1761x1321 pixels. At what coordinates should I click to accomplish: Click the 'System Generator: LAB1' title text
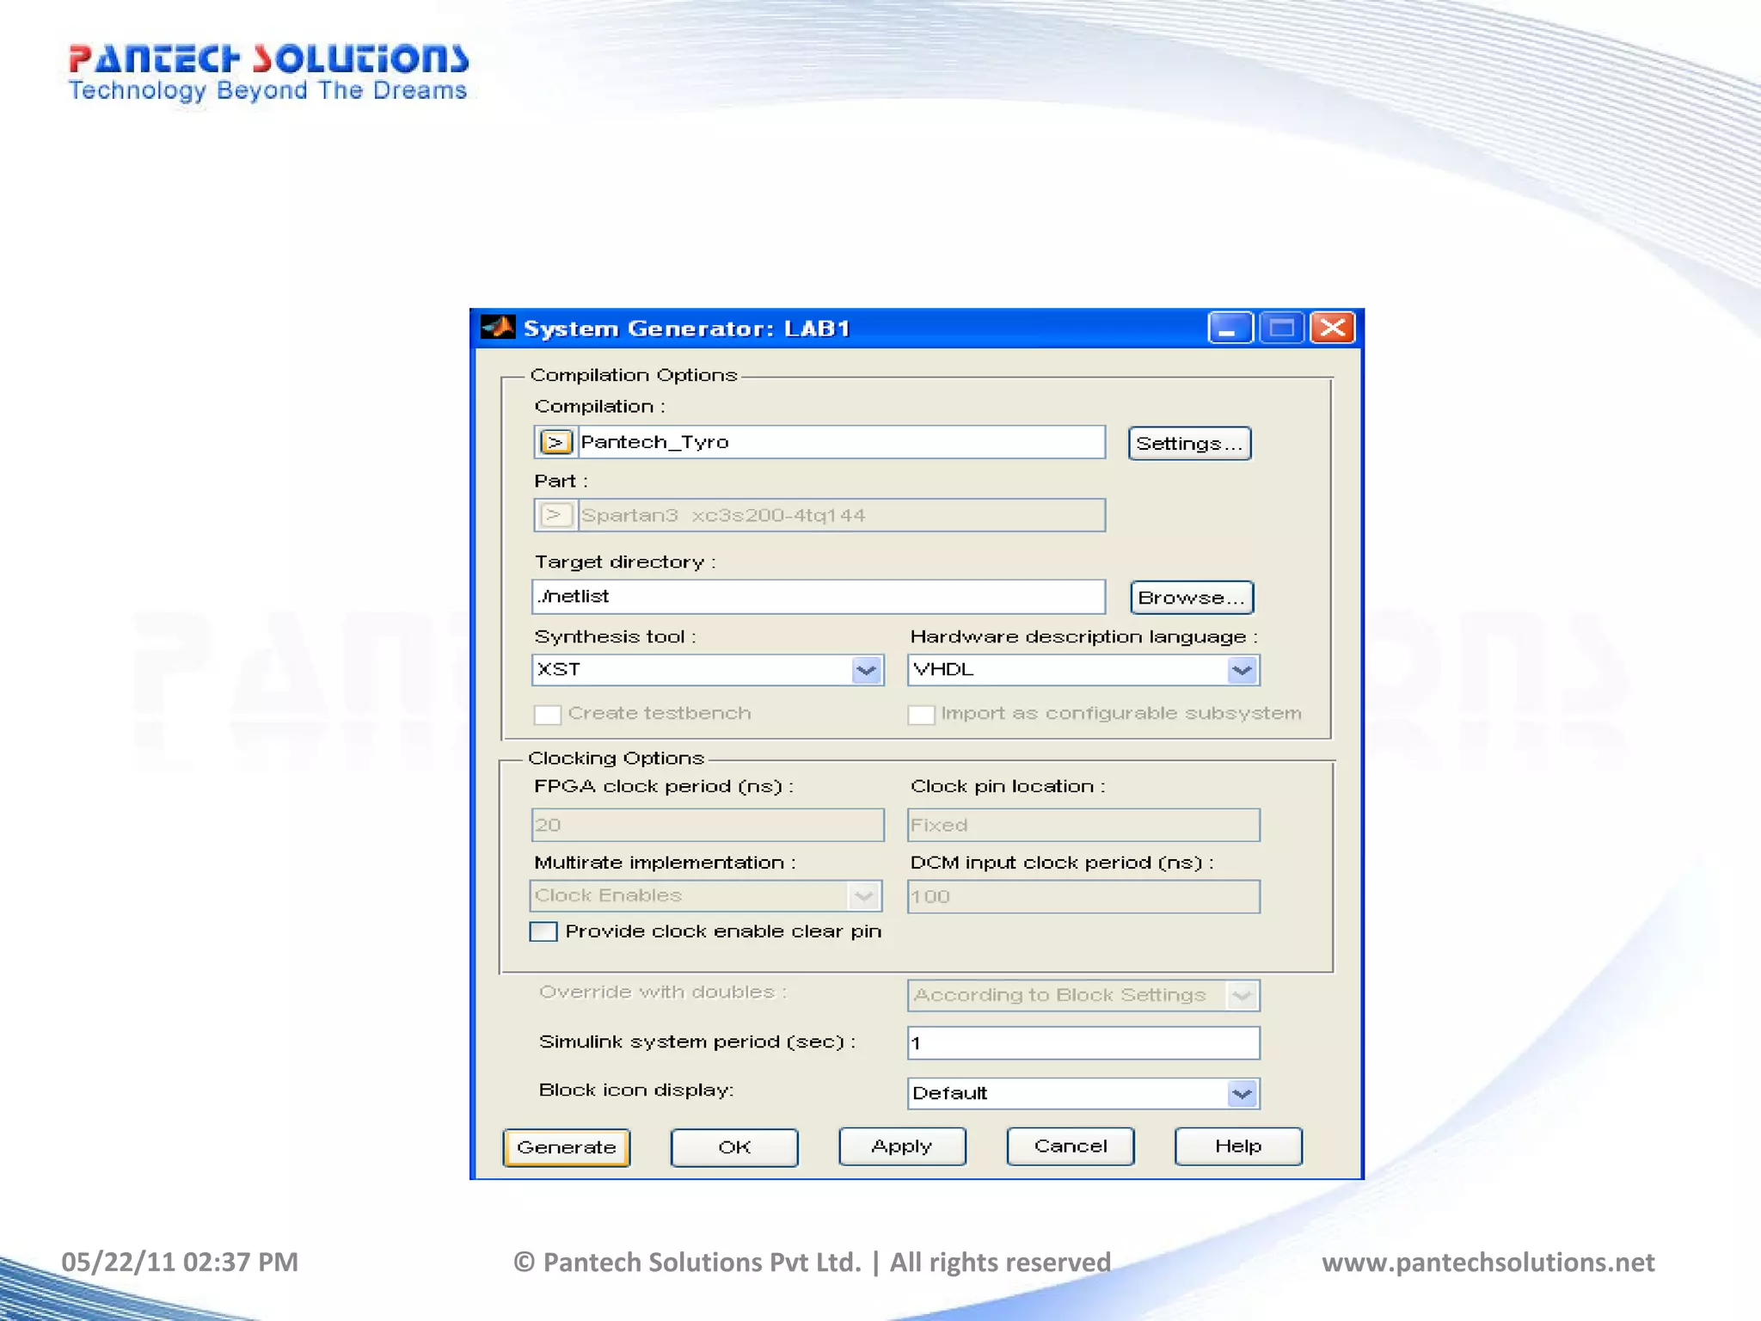tap(687, 329)
